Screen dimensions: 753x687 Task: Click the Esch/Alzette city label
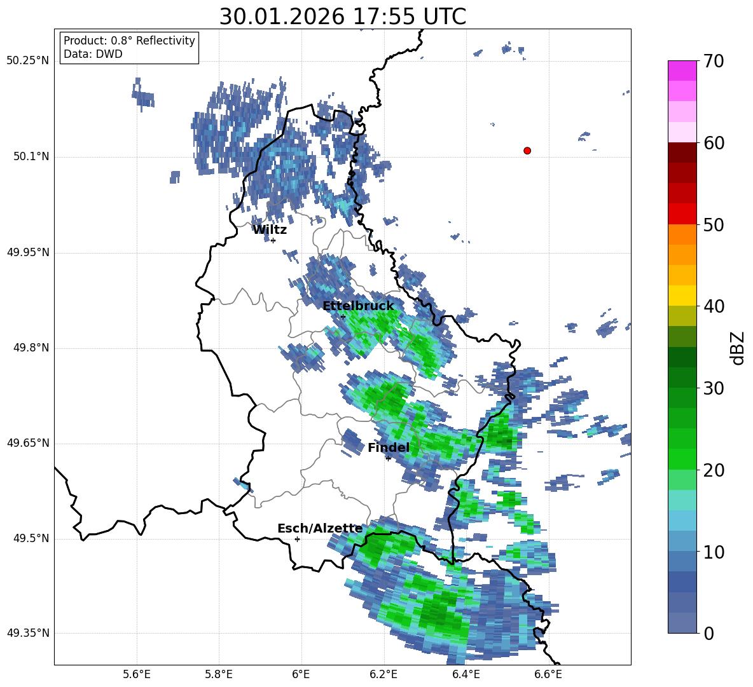coord(320,529)
